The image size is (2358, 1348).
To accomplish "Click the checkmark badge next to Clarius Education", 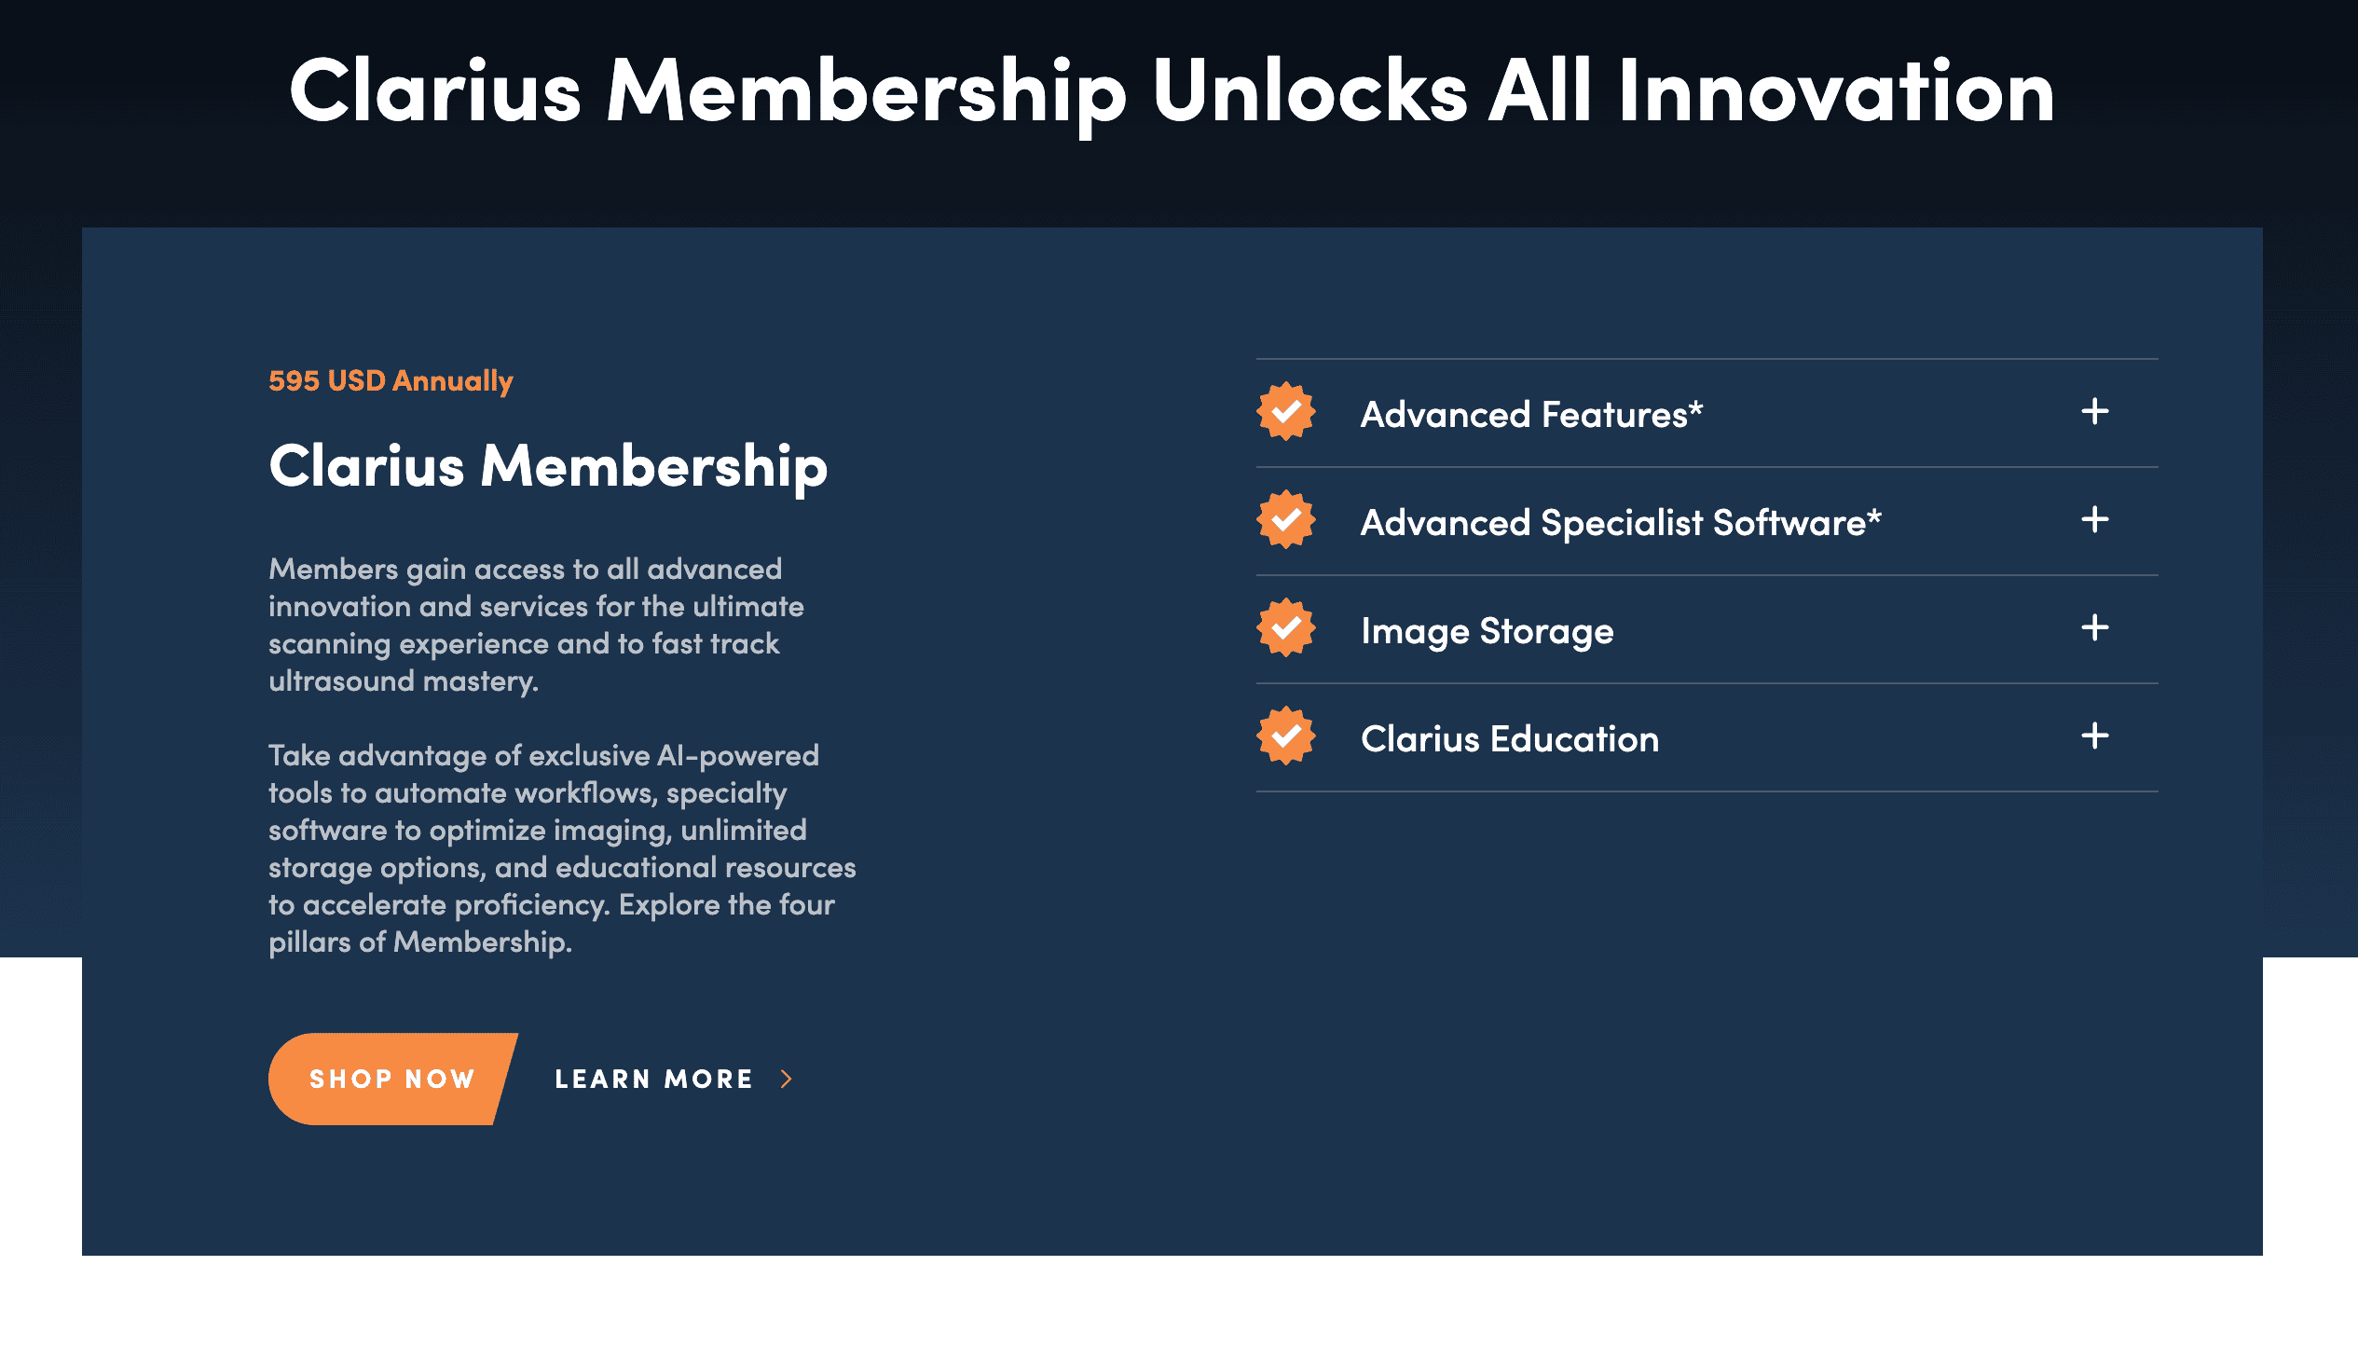I will click(x=1285, y=736).
